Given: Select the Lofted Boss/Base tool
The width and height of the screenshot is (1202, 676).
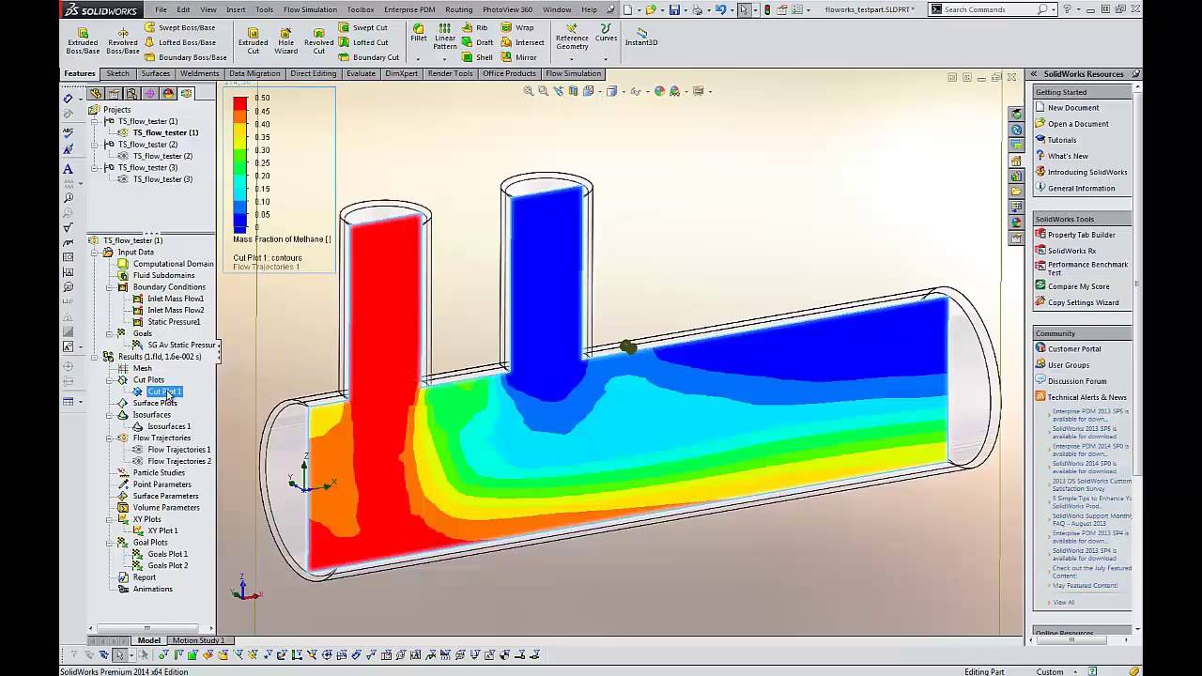Looking at the screenshot, I should coord(179,42).
